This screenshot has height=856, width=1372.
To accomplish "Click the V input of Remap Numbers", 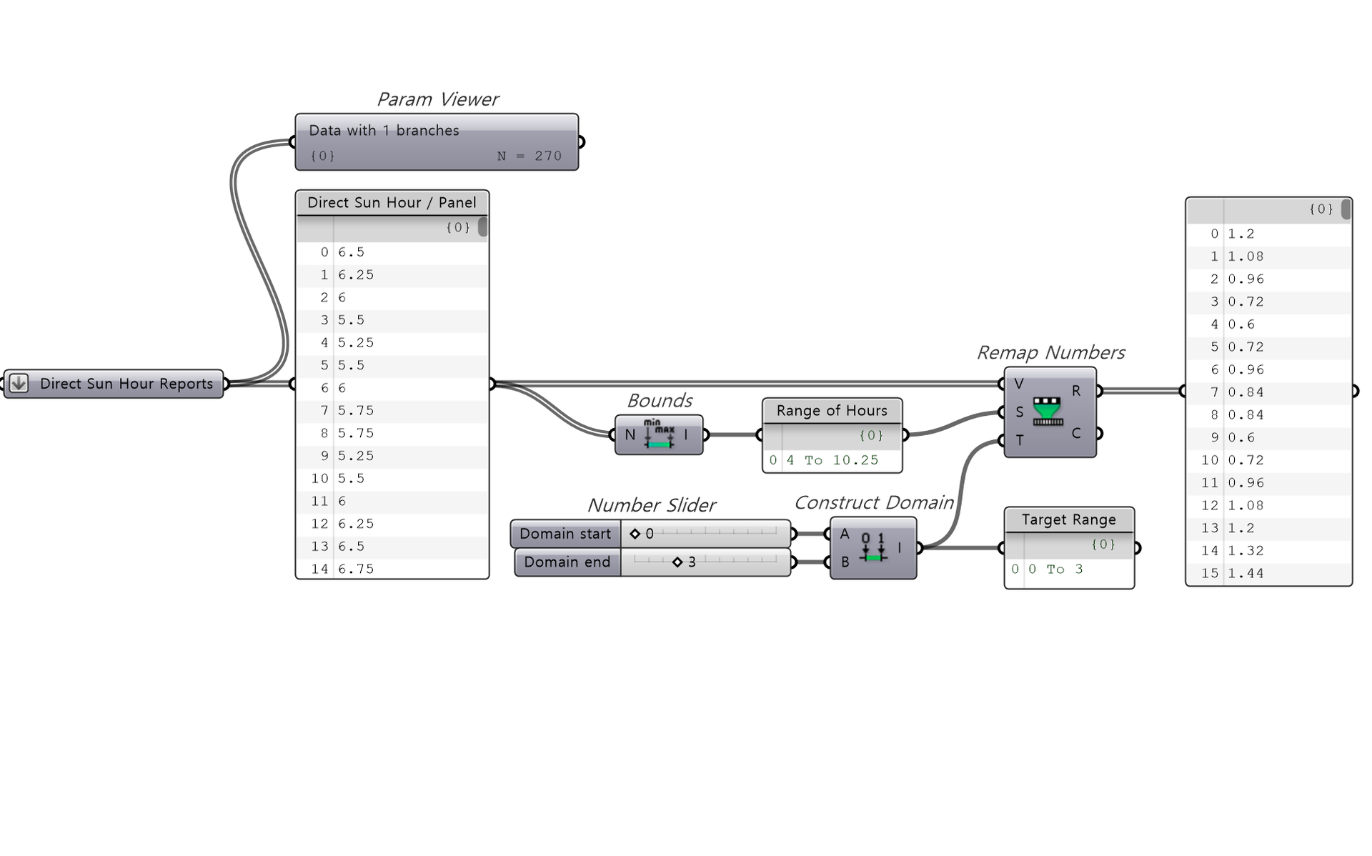I will [x=1019, y=384].
